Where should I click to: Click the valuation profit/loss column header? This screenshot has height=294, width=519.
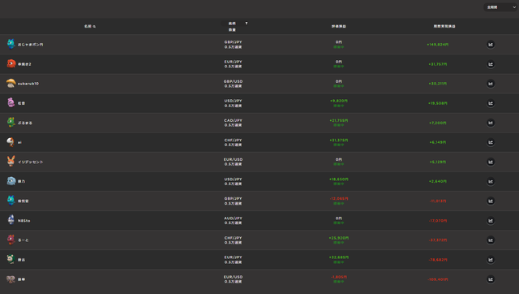point(339,26)
